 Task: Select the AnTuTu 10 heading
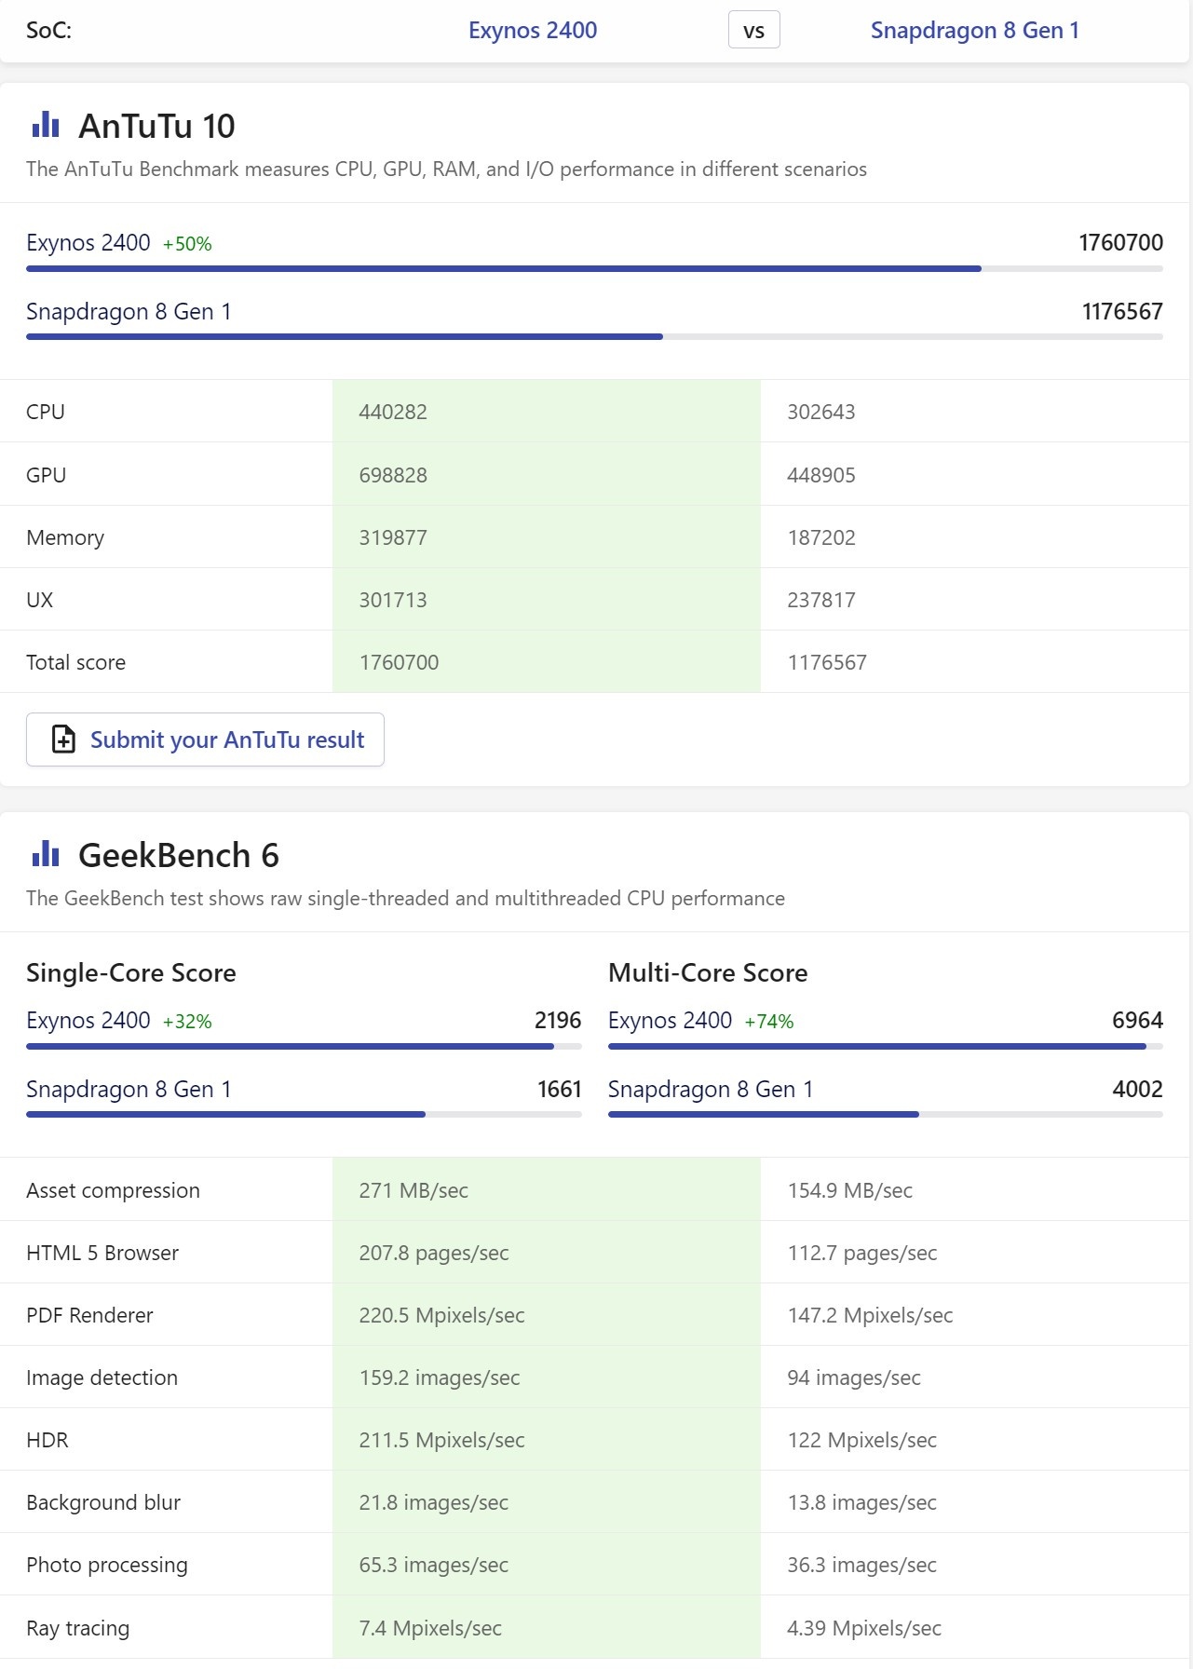156,126
